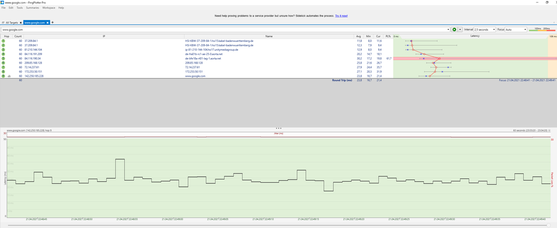The width and height of the screenshot is (557, 228).
Task: Click the tall latency spike in timeline graph
Action: coord(120,159)
